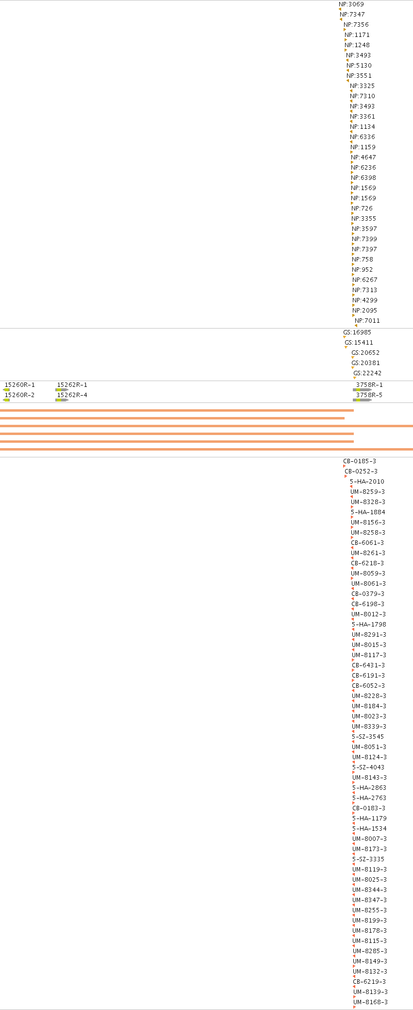Select the UM-8117-3 feature
The height and width of the screenshot is (1010, 413).
(369, 655)
